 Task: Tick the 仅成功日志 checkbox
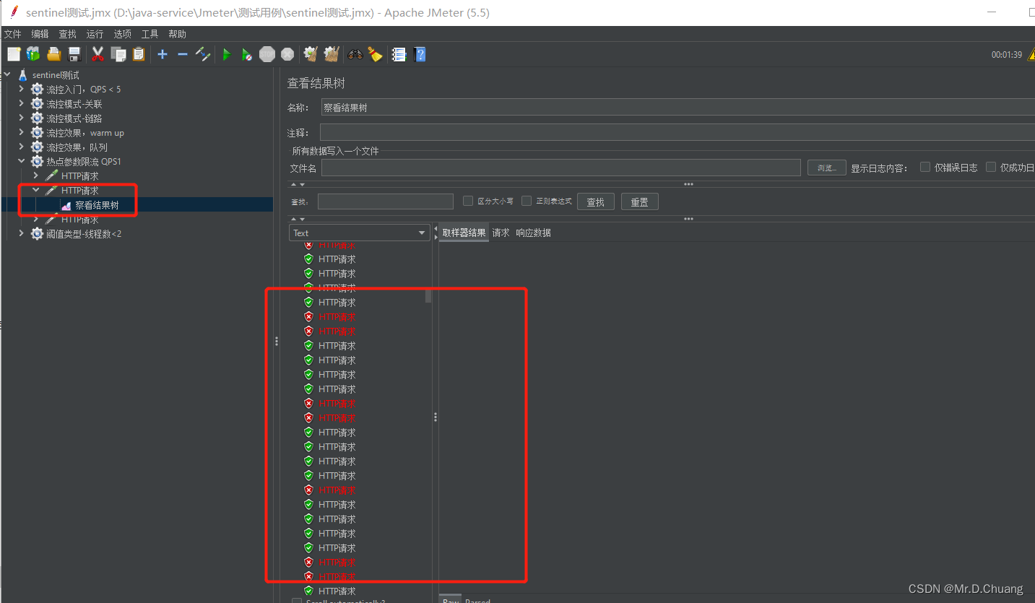coord(991,167)
